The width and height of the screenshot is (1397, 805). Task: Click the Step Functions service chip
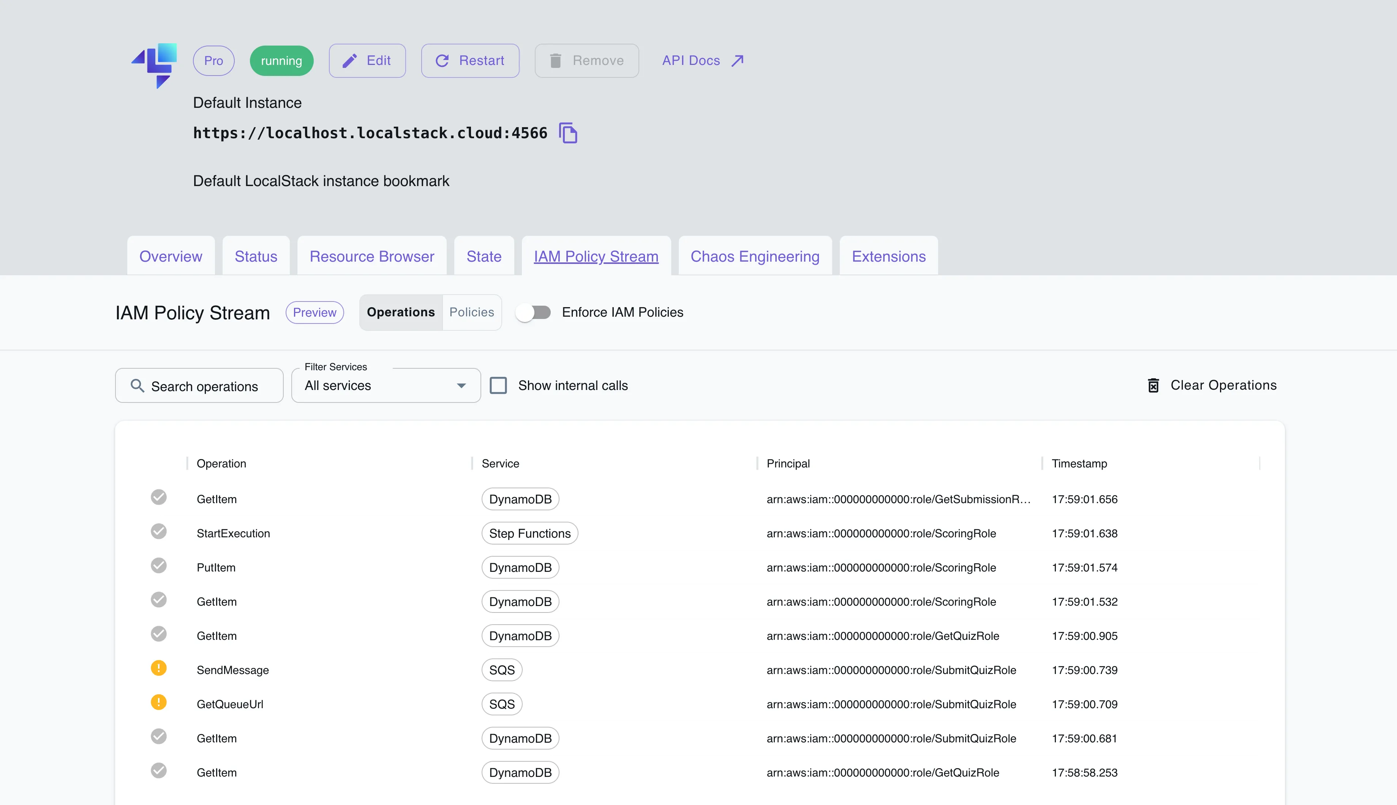coord(529,533)
